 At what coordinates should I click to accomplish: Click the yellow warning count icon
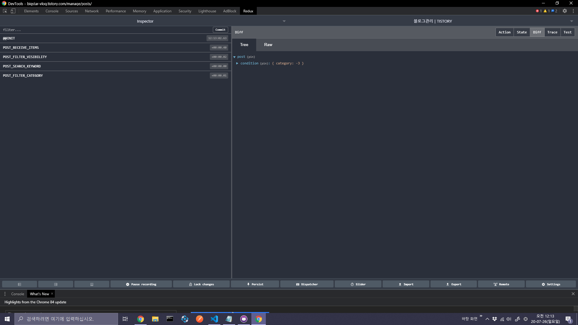pos(545,11)
